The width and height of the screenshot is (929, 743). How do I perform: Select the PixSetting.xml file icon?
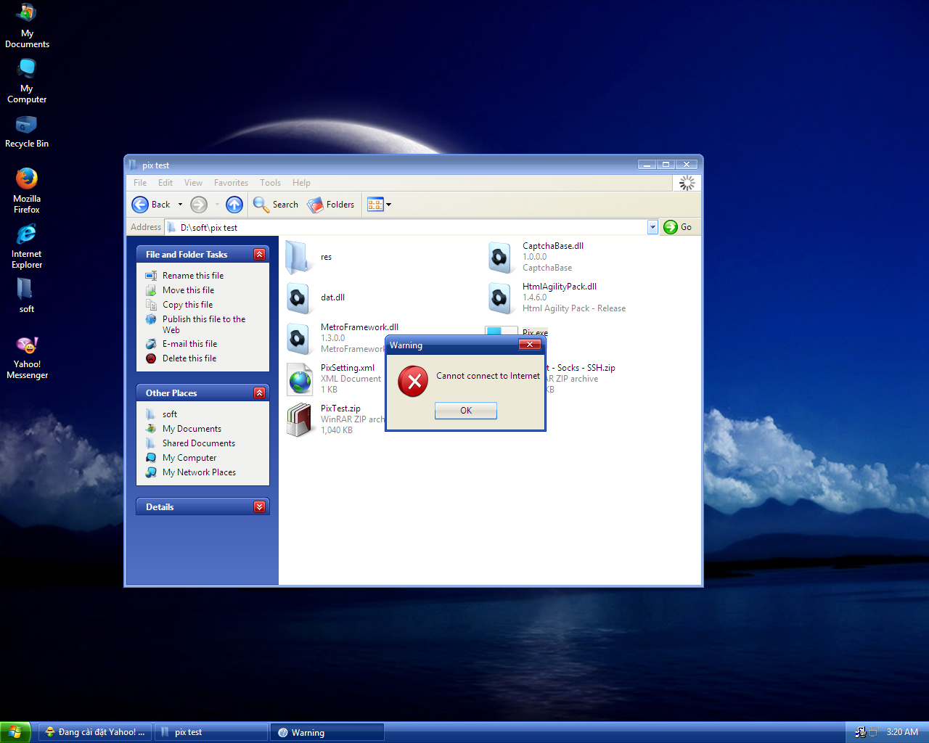pos(300,379)
